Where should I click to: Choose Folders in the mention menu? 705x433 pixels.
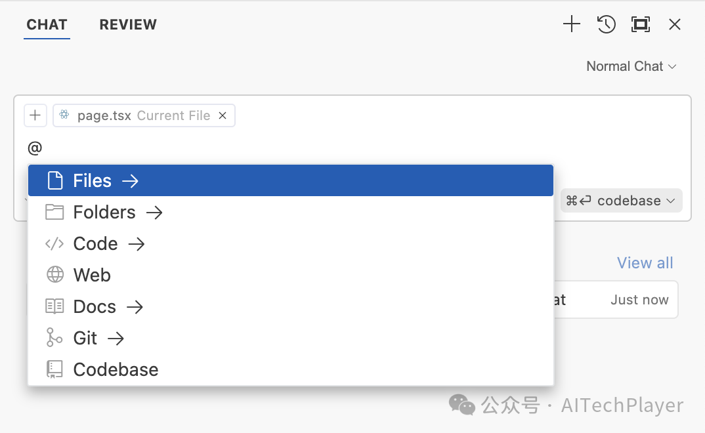click(x=104, y=212)
